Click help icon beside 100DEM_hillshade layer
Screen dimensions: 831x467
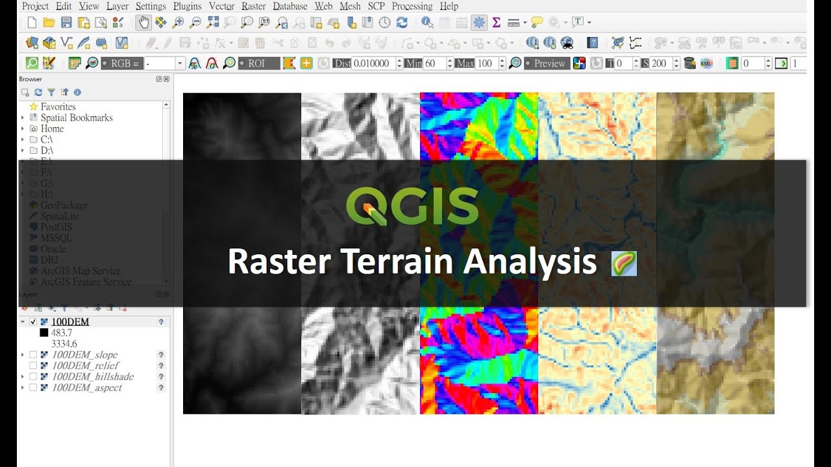[161, 377]
